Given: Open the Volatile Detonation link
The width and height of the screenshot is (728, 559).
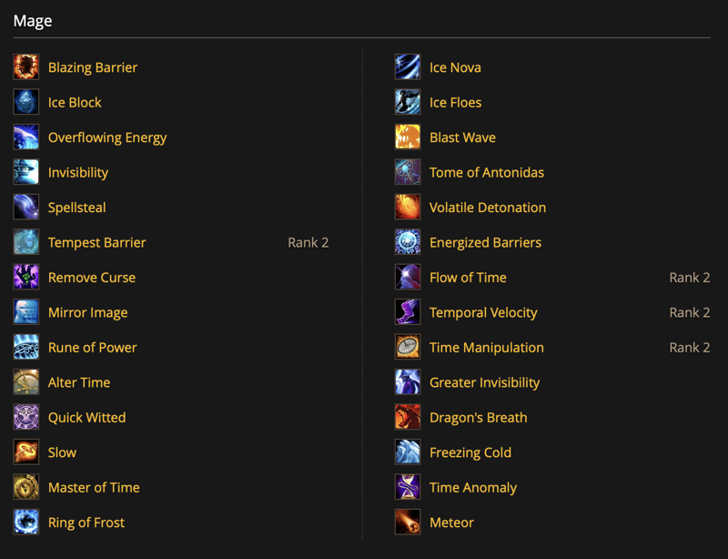Looking at the screenshot, I should coord(488,208).
